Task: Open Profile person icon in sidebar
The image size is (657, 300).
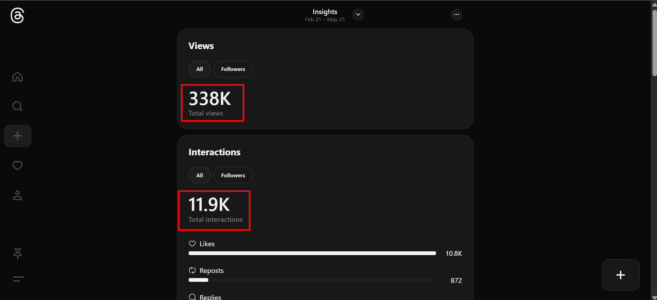Action: point(17,195)
